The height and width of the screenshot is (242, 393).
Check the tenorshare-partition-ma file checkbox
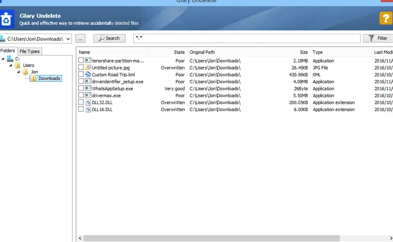click(x=81, y=61)
